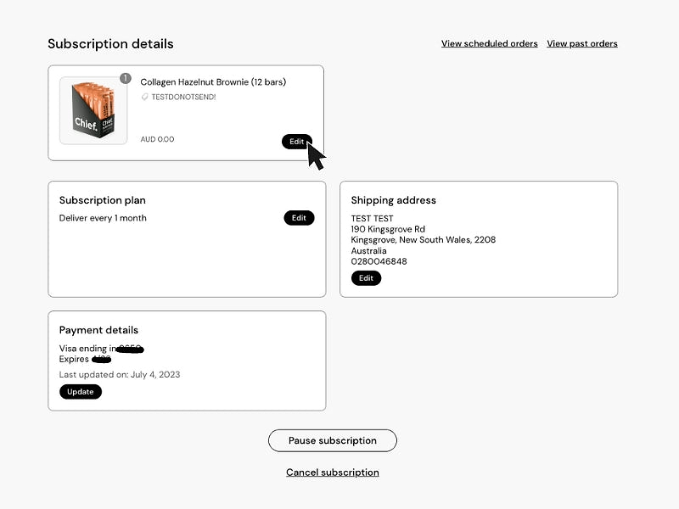Click the Visa ending in card text

point(102,349)
